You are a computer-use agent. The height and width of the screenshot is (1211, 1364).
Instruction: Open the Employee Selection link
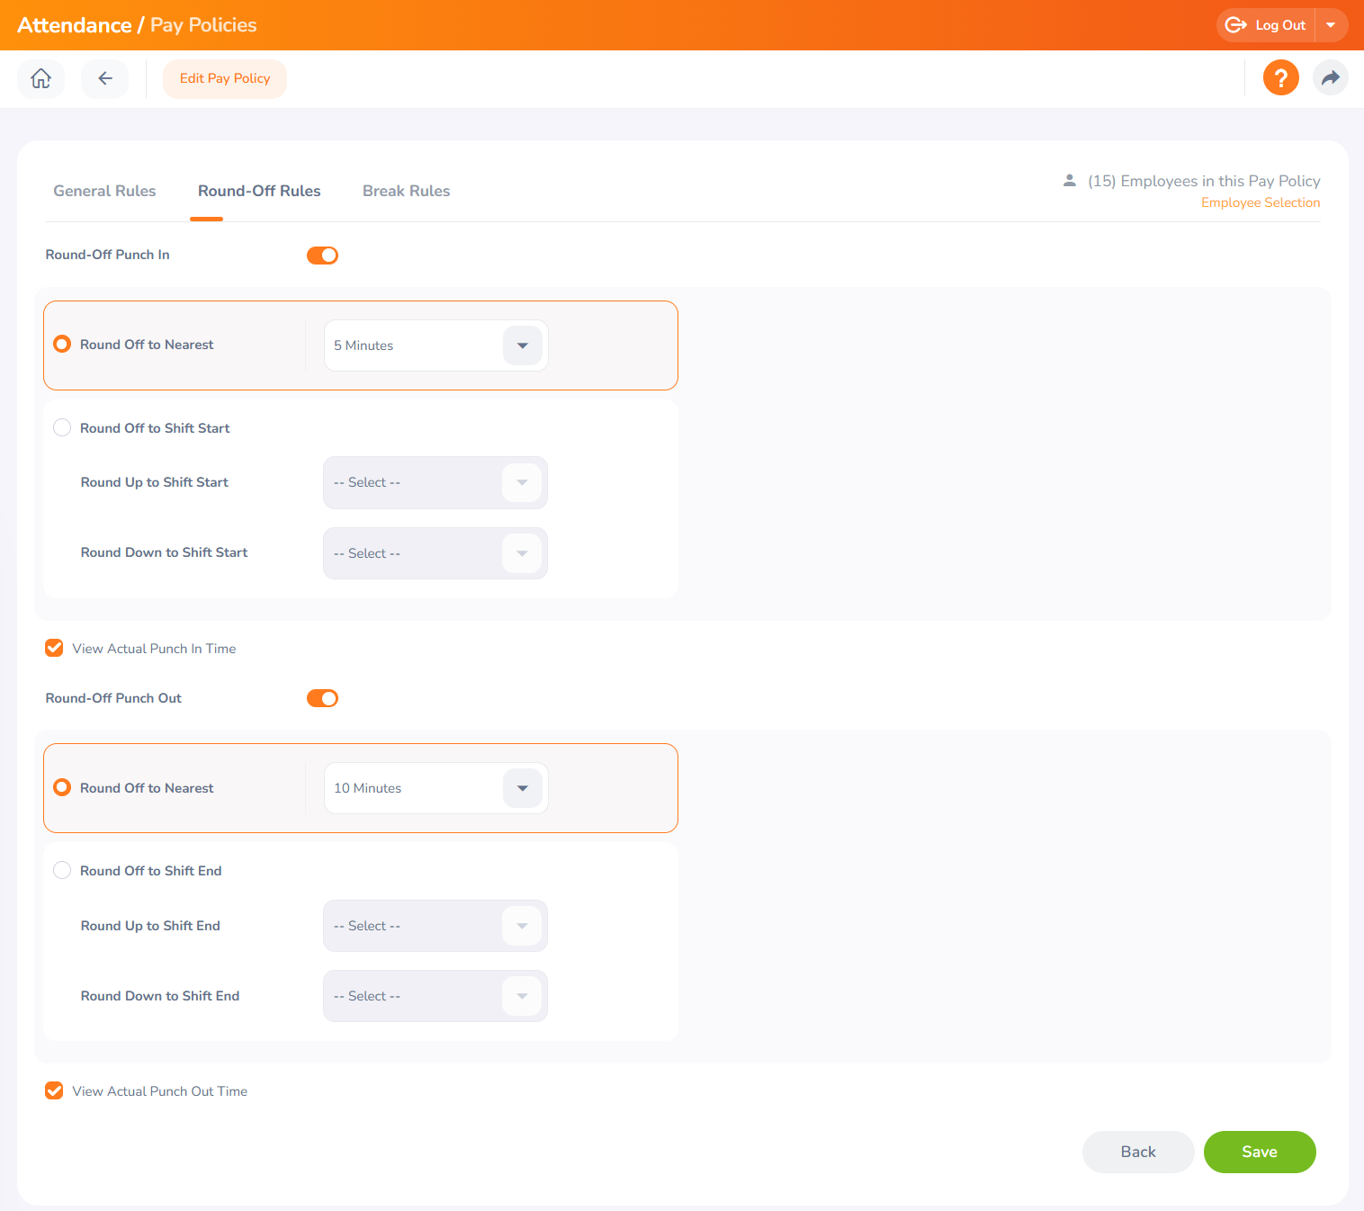pyautogui.click(x=1260, y=203)
